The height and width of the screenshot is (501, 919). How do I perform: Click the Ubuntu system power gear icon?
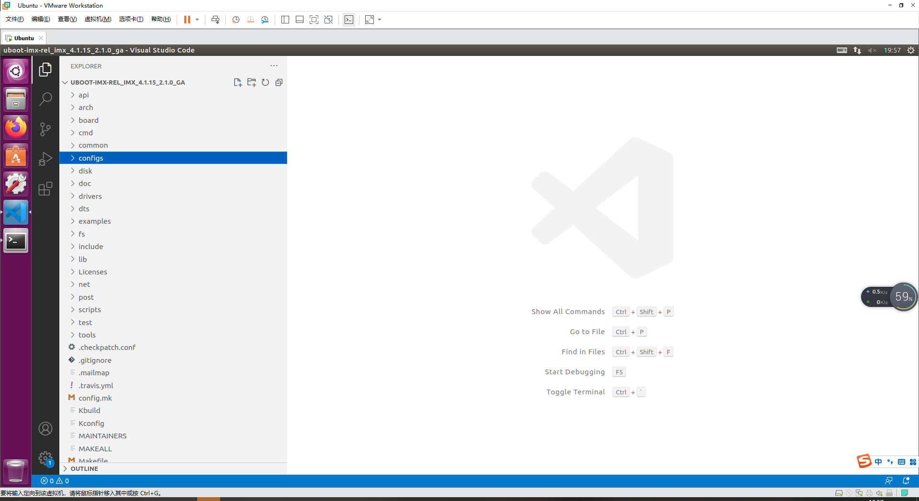[911, 50]
